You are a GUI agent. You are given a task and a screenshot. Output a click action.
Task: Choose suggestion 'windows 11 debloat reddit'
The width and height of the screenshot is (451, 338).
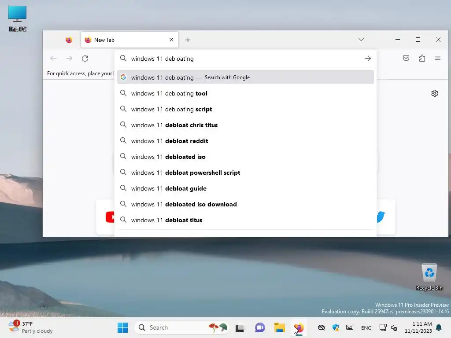tap(245, 141)
